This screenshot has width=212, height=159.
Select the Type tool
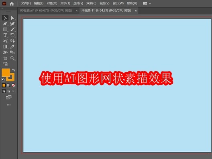5,35
